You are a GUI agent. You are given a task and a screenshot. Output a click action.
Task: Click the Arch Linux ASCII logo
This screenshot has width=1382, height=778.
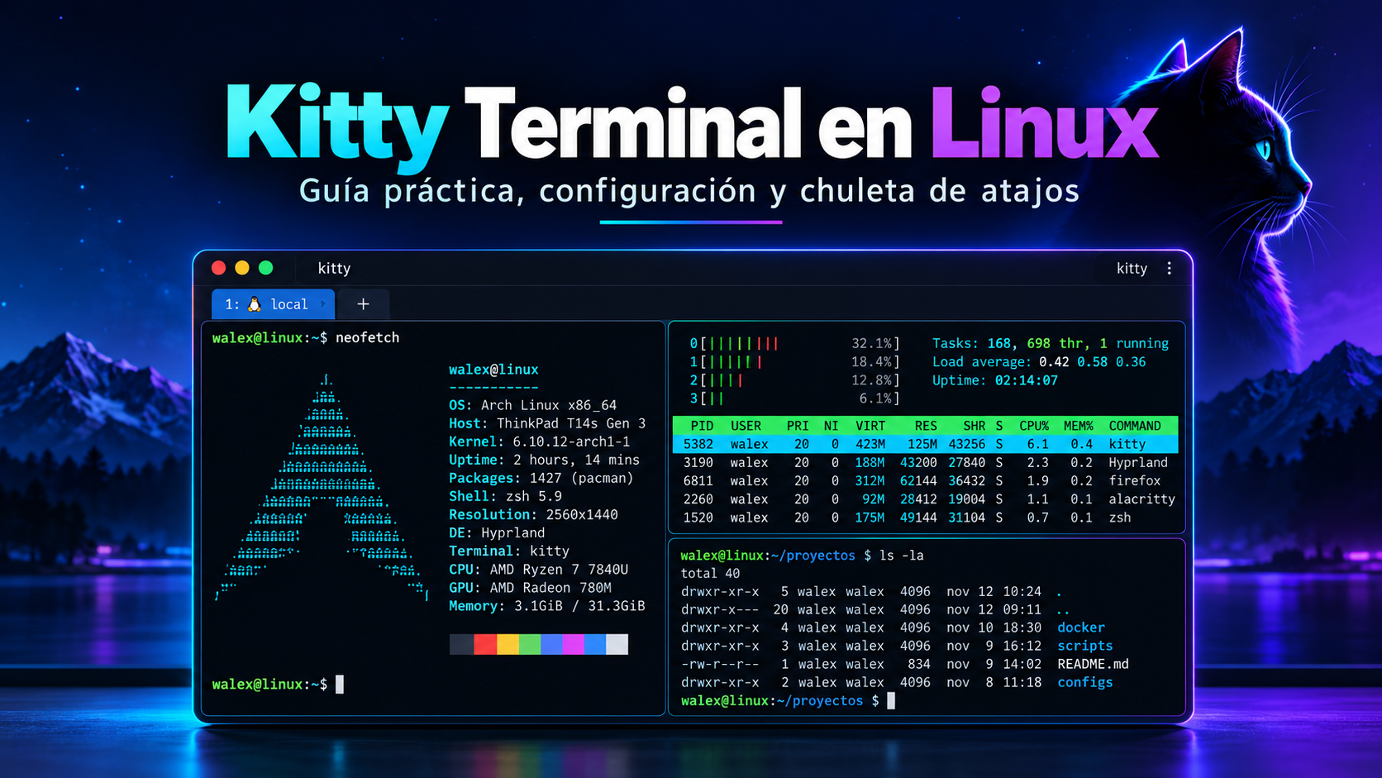[322, 488]
